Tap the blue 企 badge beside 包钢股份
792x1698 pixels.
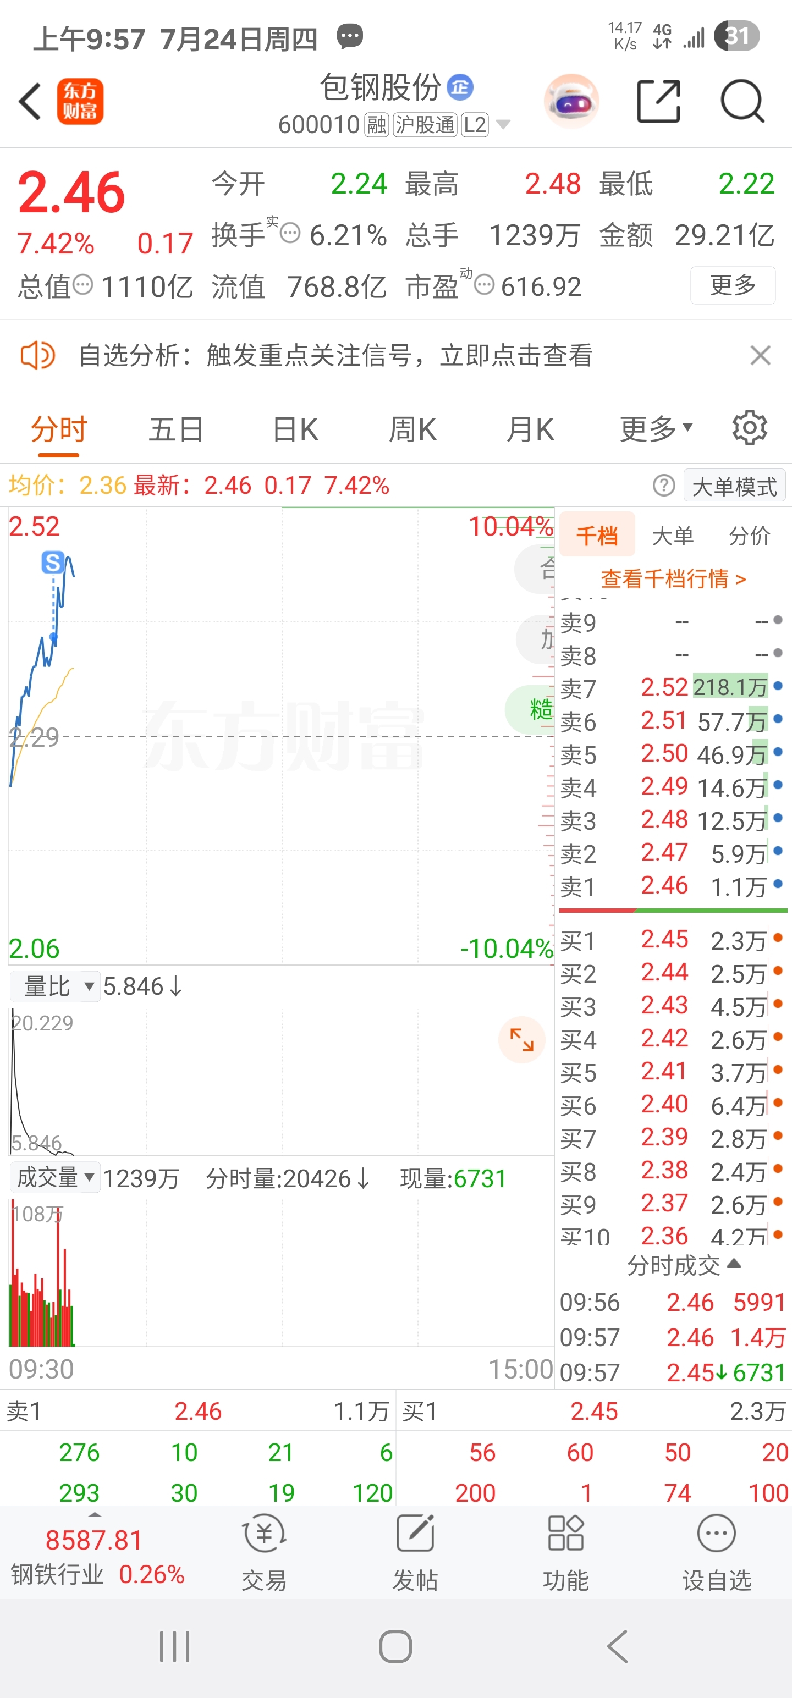coord(460,87)
